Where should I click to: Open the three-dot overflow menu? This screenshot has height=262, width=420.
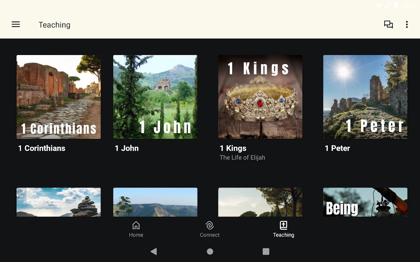point(407,25)
